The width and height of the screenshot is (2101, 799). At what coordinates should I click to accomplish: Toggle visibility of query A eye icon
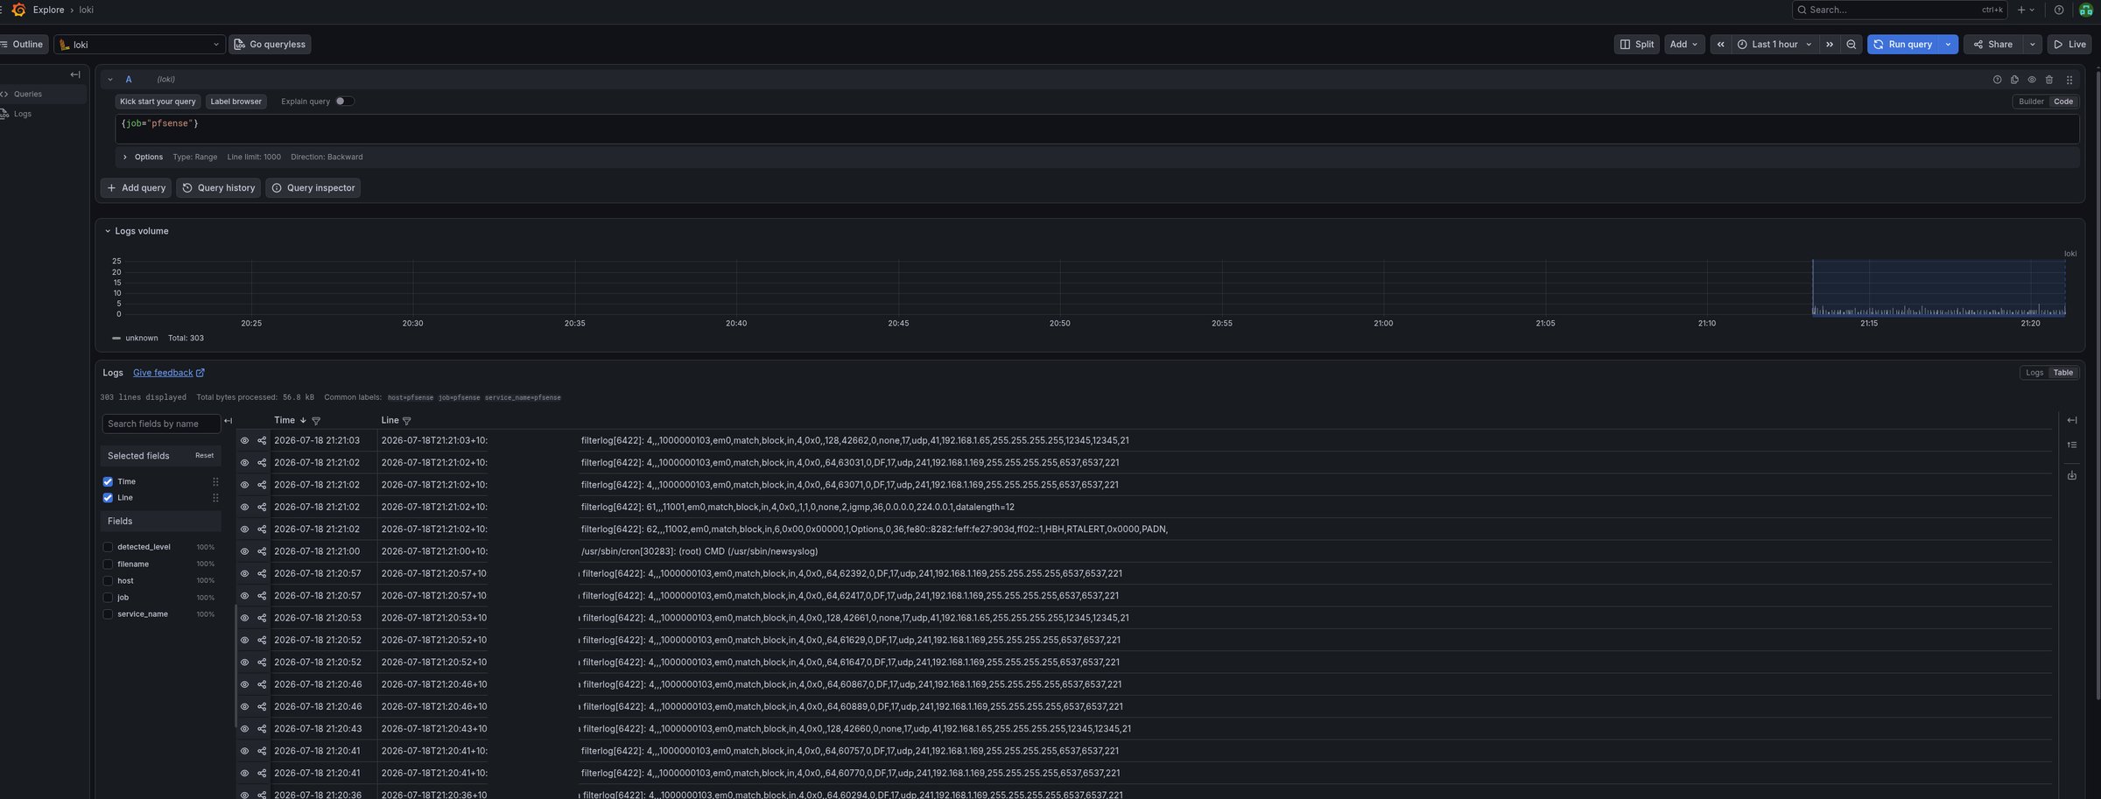(x=2032, y=80)
